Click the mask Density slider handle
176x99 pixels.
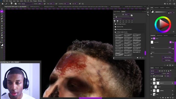click(x=173, y=49)
